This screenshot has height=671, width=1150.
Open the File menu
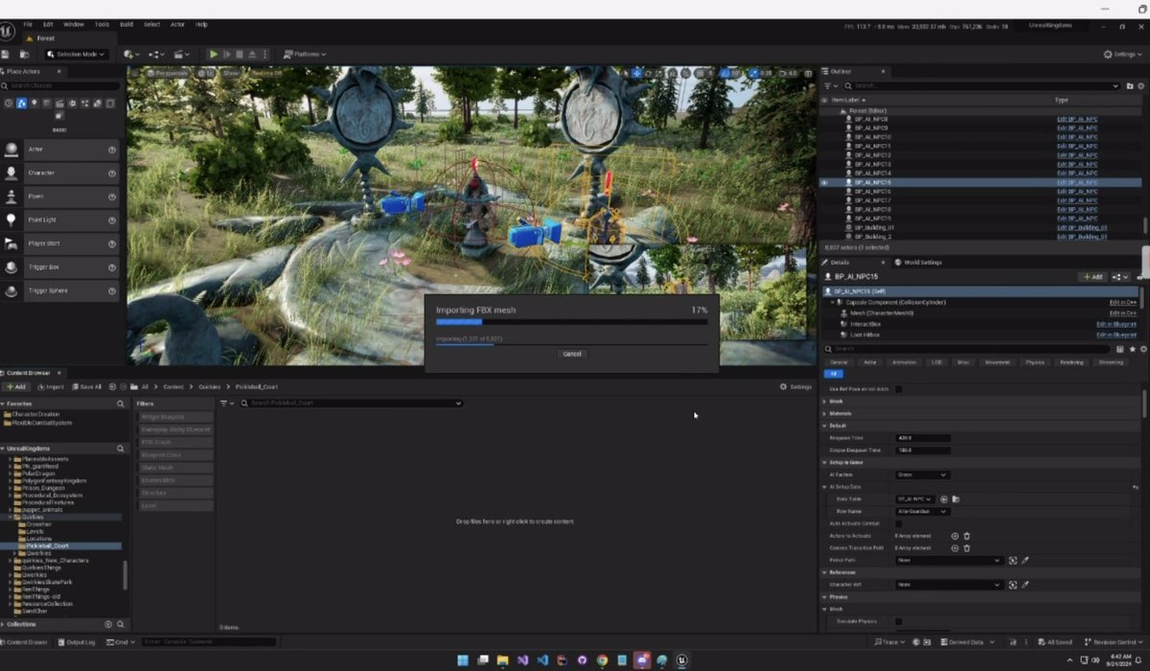click(x=27, y=24)
